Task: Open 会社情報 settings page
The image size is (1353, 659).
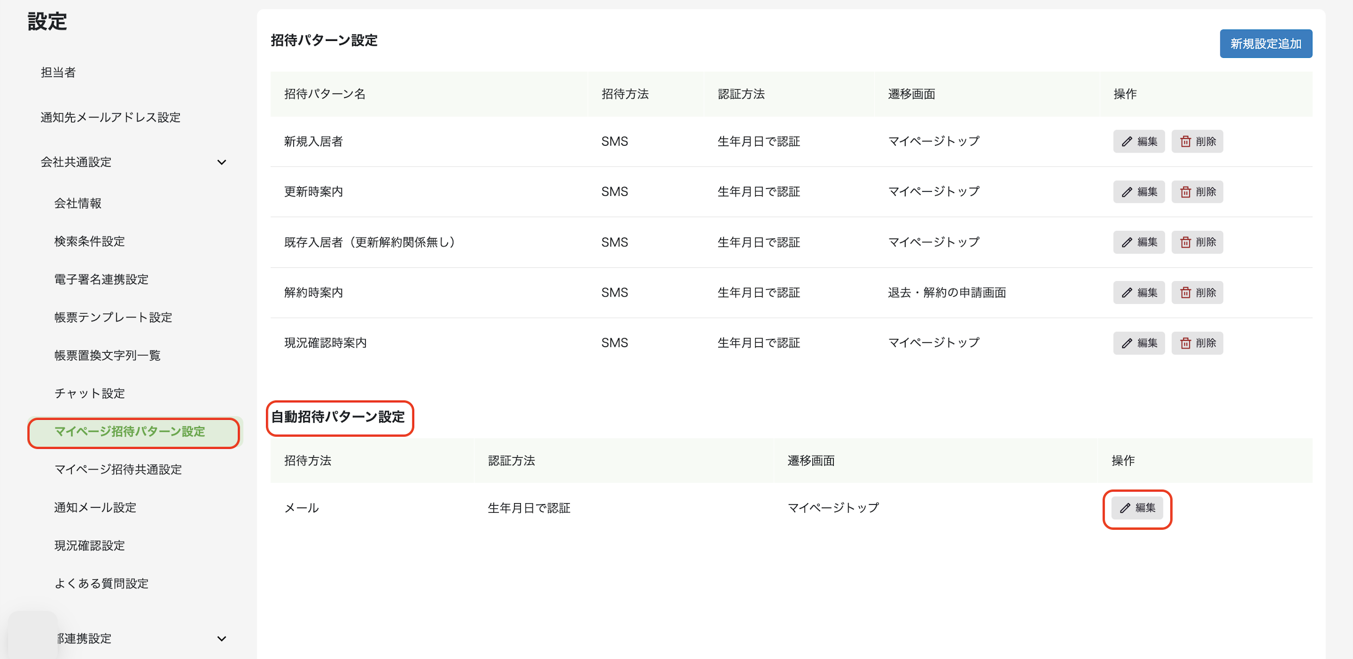Action: 78,203
